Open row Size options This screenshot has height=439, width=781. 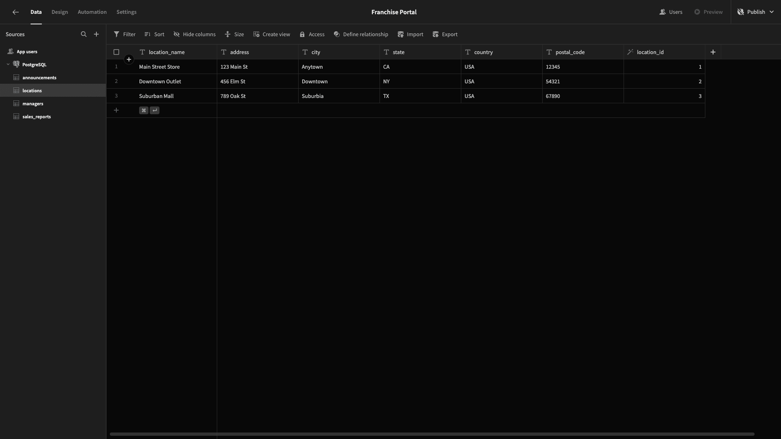coord(234,34)
